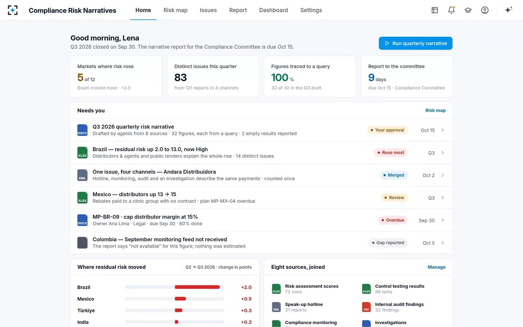Open the notifications bell
Viewport: 523px width, 327px height.
[451, 10]
